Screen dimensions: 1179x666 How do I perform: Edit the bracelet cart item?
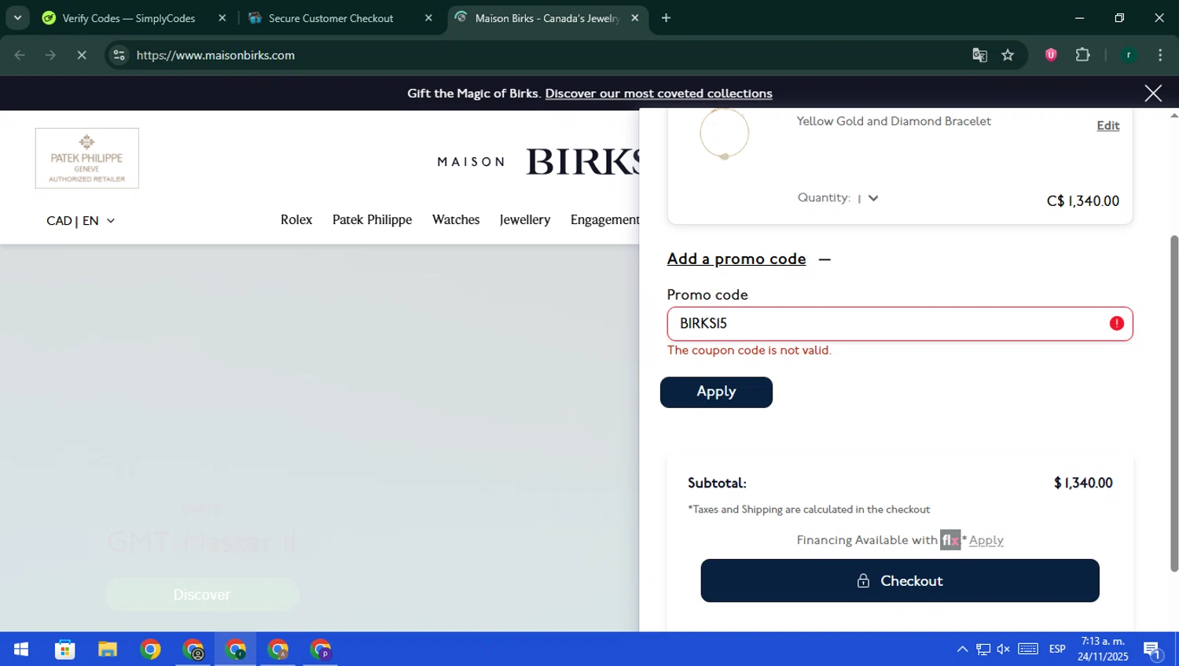tap(1108, 126)
